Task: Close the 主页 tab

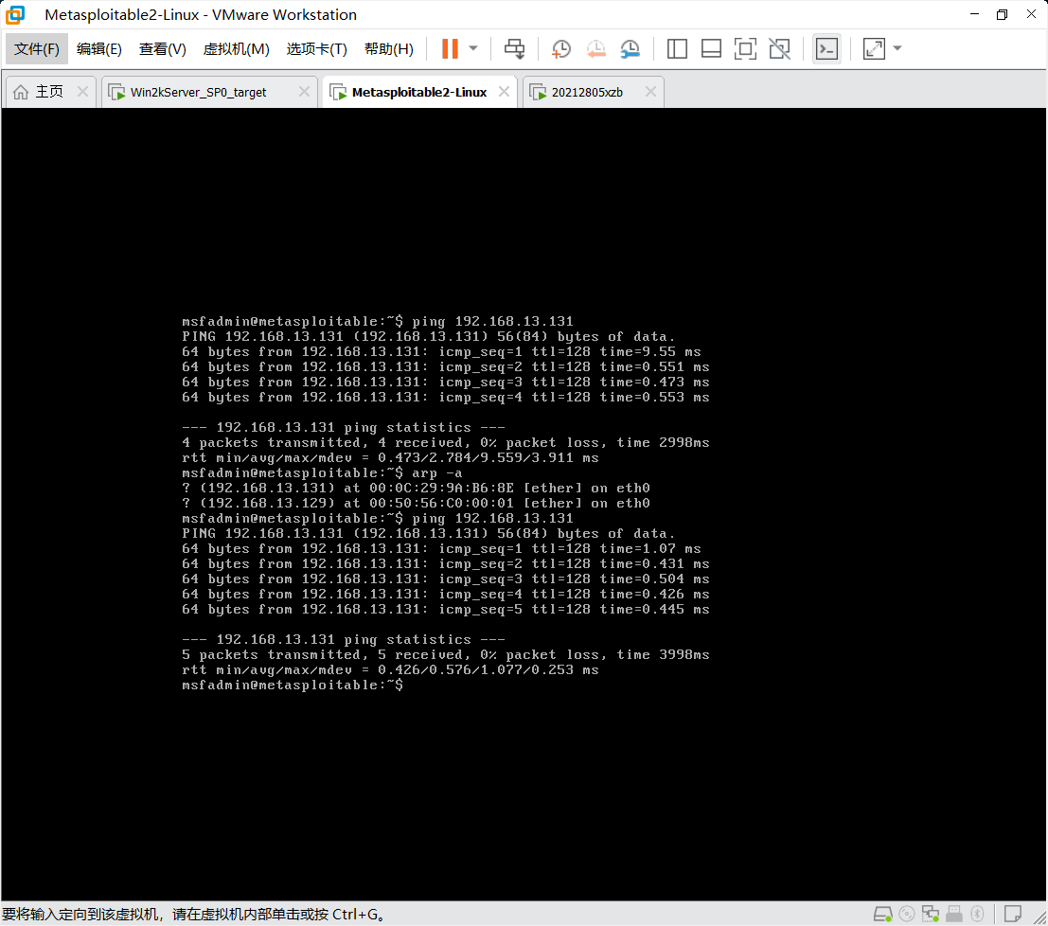Action: (x=83, y=92)
